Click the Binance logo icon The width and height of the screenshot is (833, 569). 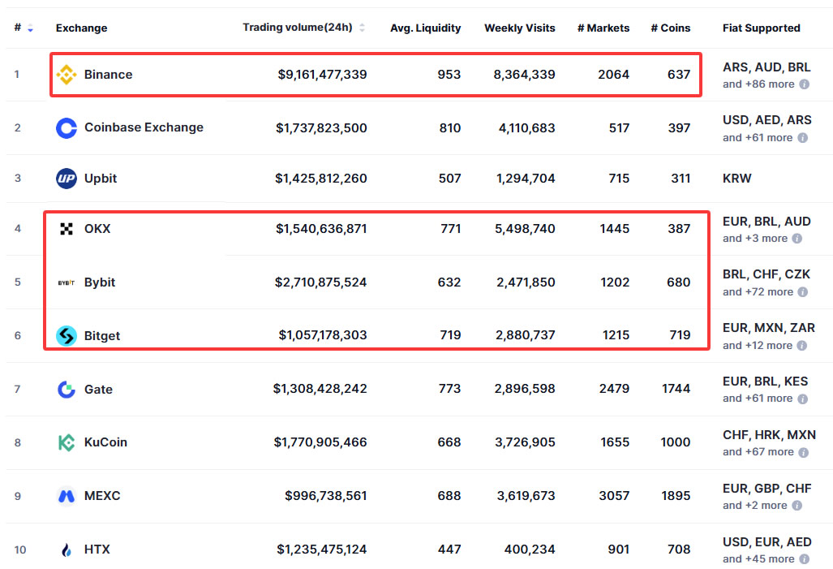click(x=67, y=75)
